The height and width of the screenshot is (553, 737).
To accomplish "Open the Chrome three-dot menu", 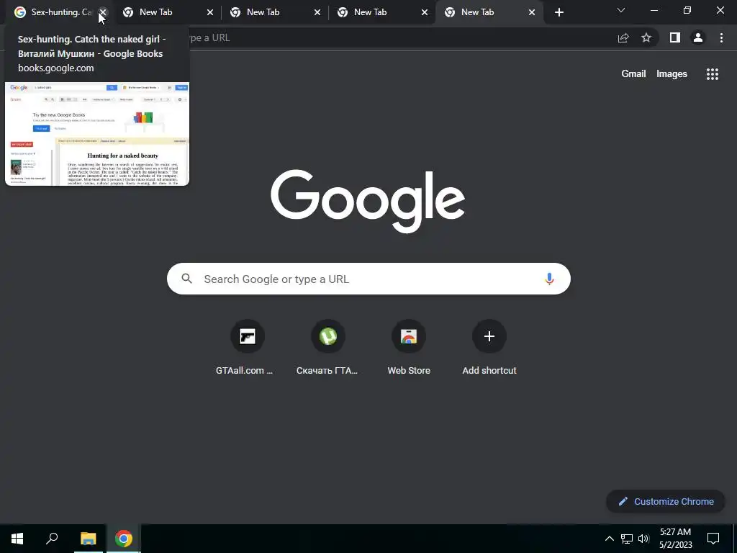I will point(721,37).
